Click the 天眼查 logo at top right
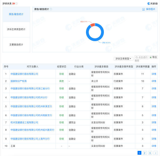Viewport: 160px width, 156px height. [152, 4]
